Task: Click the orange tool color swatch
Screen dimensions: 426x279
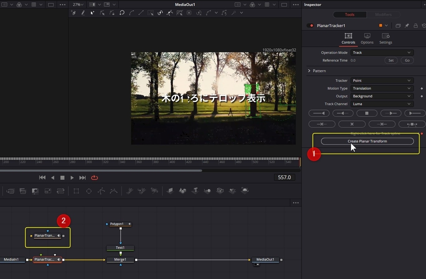Action: pos(381,26)
